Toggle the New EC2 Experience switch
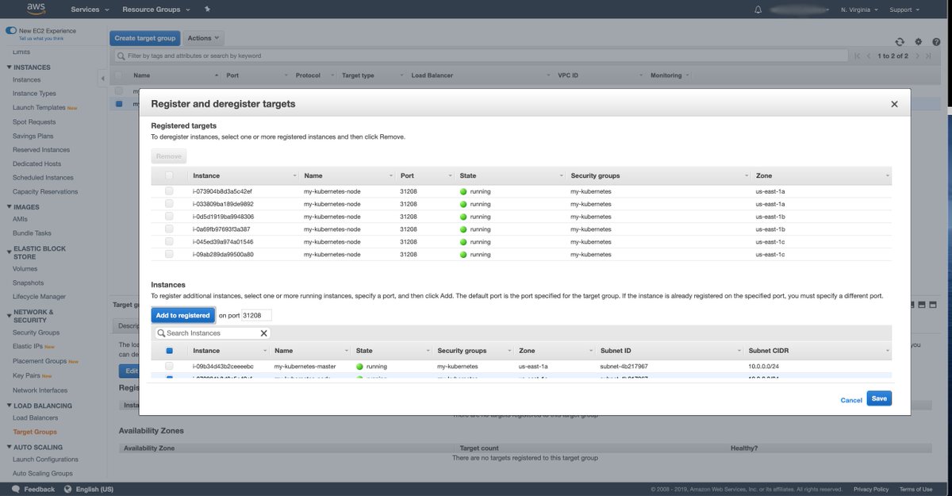Image resolution: width=952 pixels, height=496 pixels. click(11, 30)
